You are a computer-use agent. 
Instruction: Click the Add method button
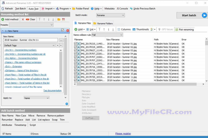(10, 20)
